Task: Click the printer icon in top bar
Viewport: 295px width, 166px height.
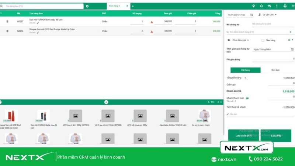Action: pyautogui.click(x=285, y=6)
